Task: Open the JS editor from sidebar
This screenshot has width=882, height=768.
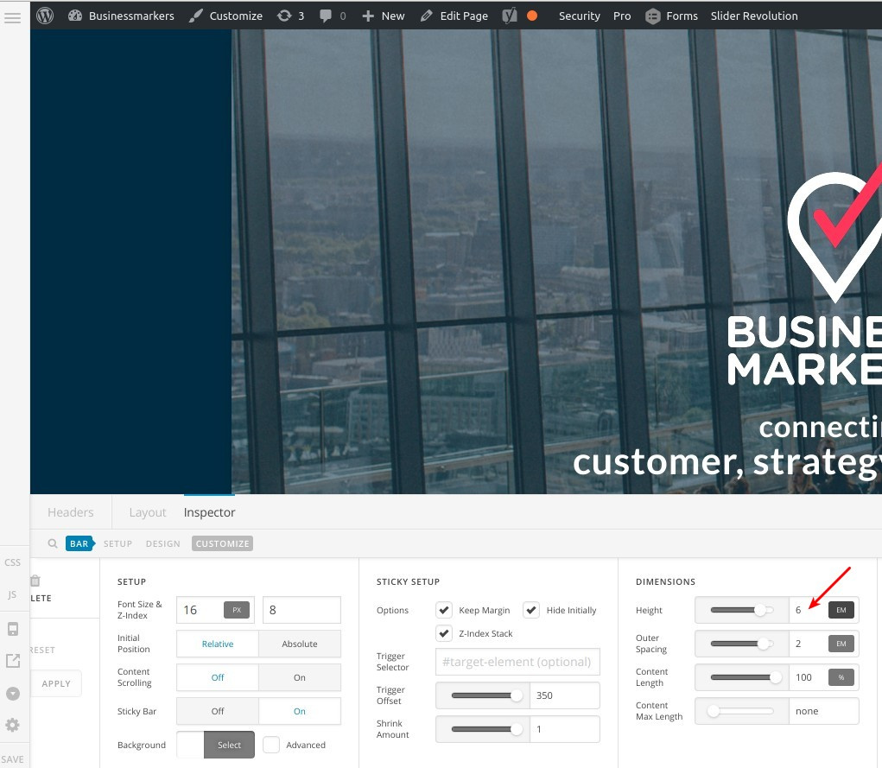Action: pyautogui.click(x=13, y=594)
